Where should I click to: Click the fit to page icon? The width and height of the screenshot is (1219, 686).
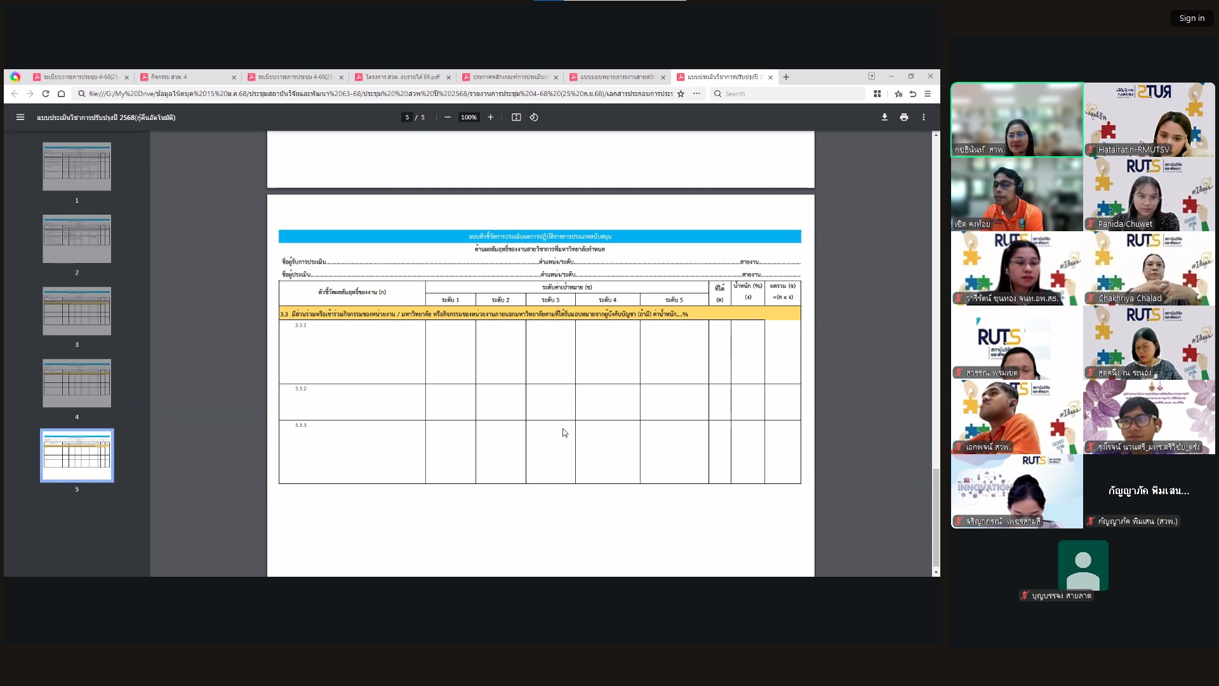tap(516, 118)
